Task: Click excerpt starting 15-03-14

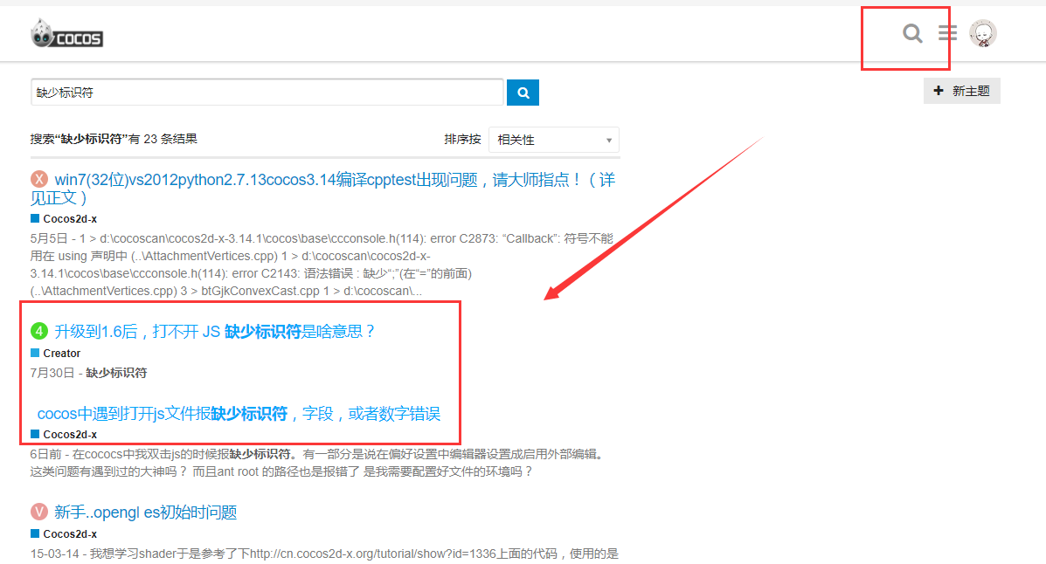Action: [324, 554]
